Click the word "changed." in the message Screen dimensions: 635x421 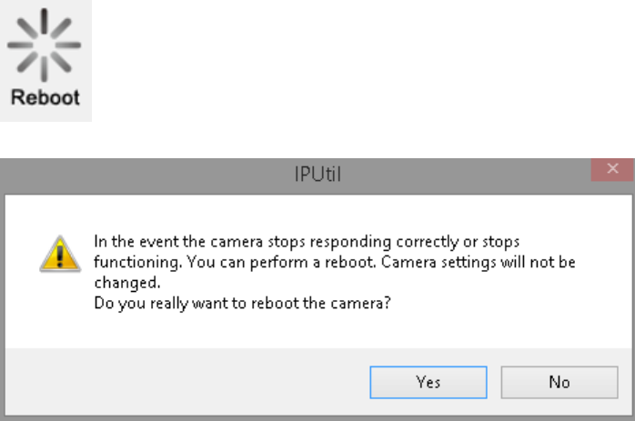(121, 284)
